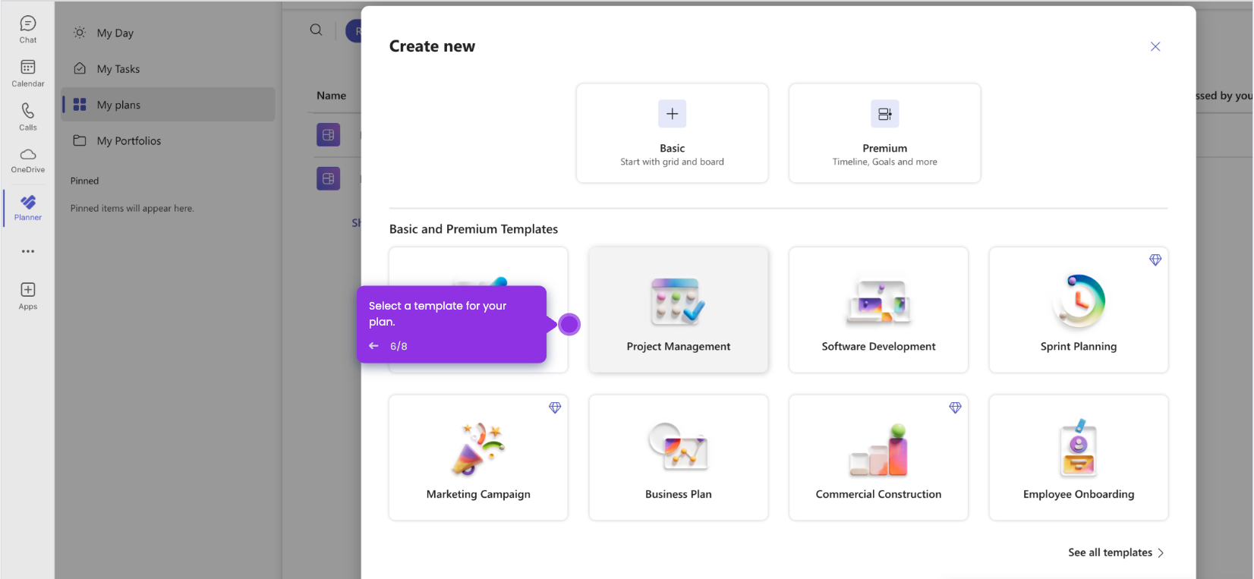Click premium diamond on Commercial Construction
The width and height of the screenshot is (1254, 579).
pos(955,408)
